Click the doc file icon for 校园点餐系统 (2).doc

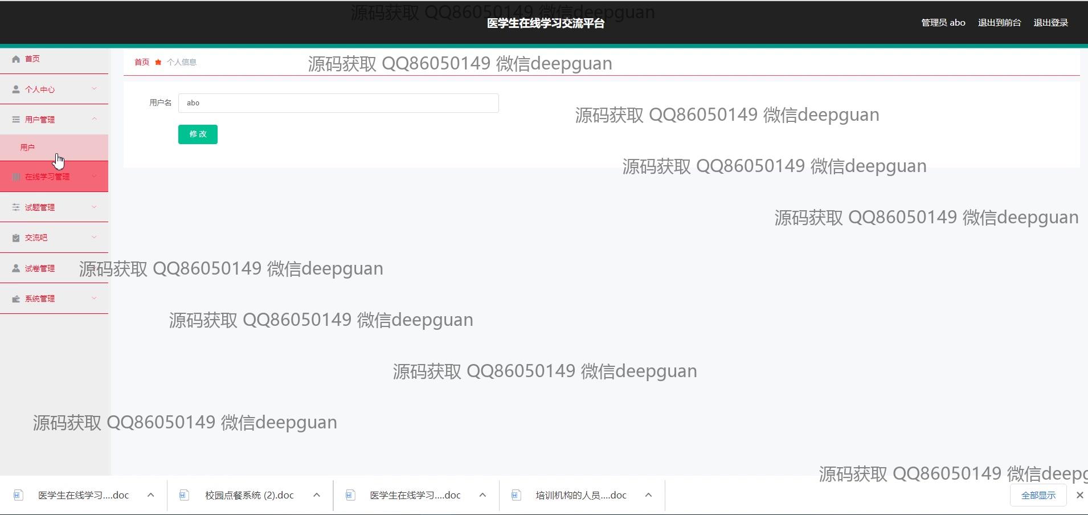coord(183,495)
